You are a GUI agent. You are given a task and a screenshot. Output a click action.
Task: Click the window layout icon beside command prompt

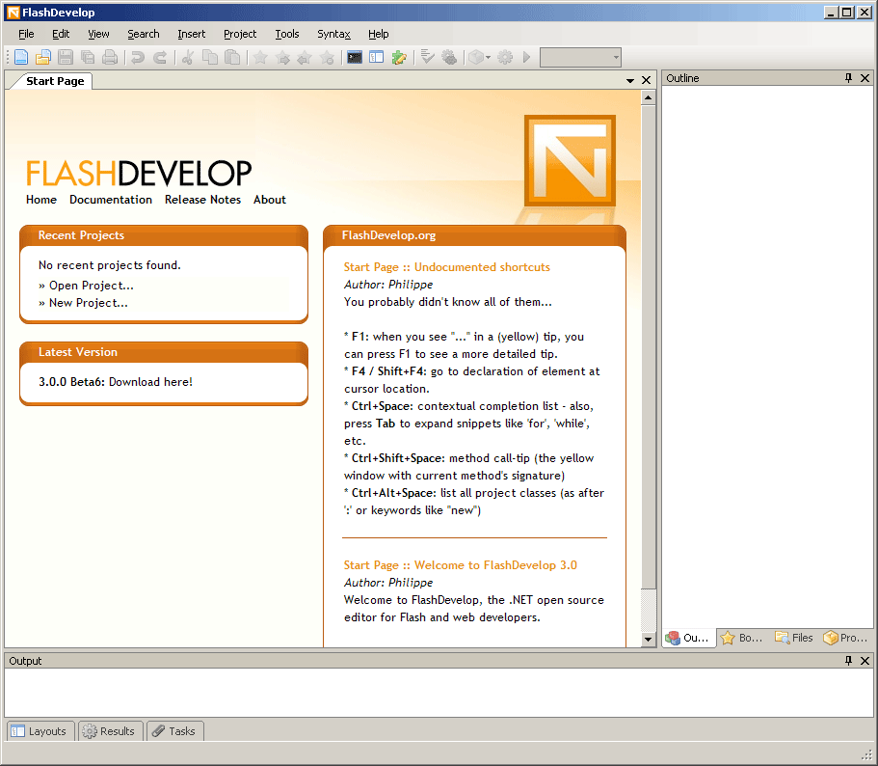(x=376, y=57)
